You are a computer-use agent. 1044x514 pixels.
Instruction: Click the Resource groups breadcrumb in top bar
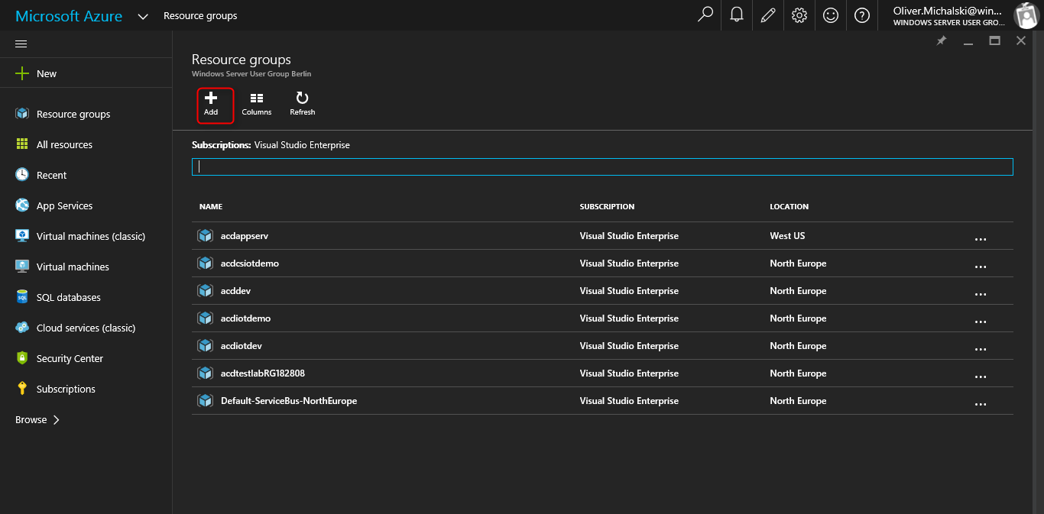click(200, 15)
